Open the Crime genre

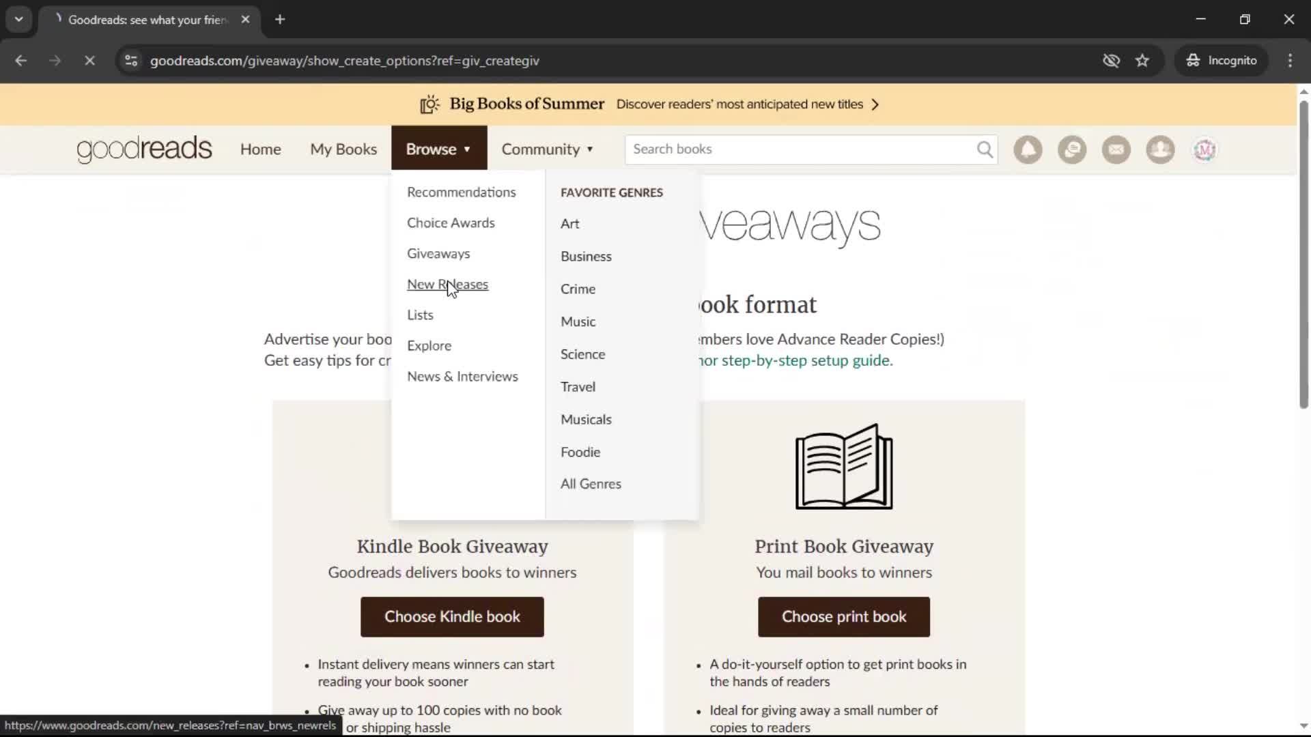coord(578,289)
